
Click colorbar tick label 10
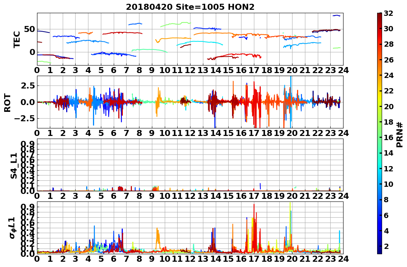[388, 184]
